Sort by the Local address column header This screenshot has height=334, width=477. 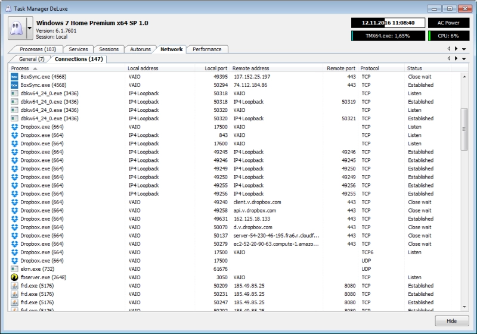click(x=160, y=68)
